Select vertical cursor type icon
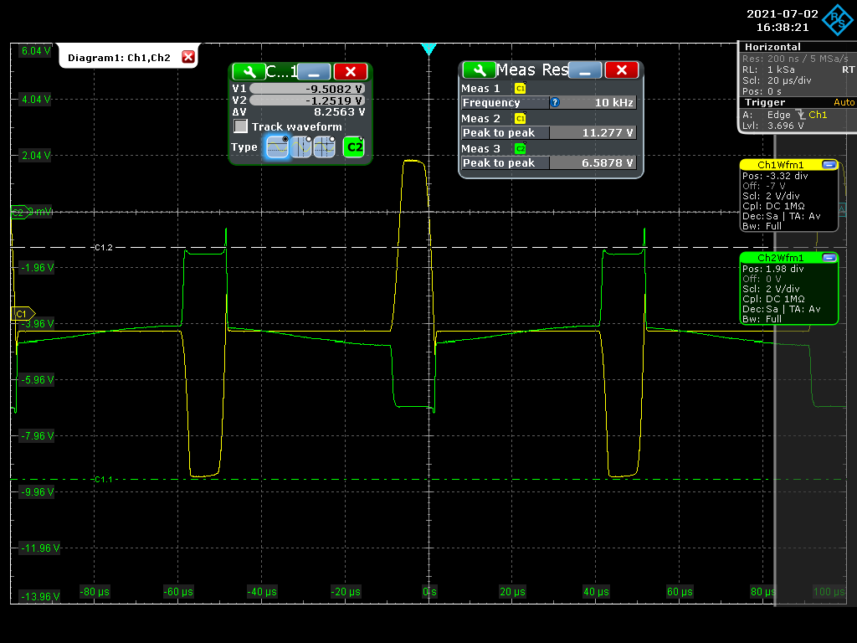 (x=301, y=147)
